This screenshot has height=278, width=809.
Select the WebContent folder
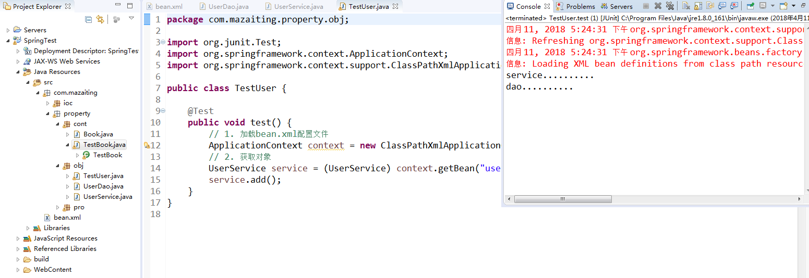(53, 270)
